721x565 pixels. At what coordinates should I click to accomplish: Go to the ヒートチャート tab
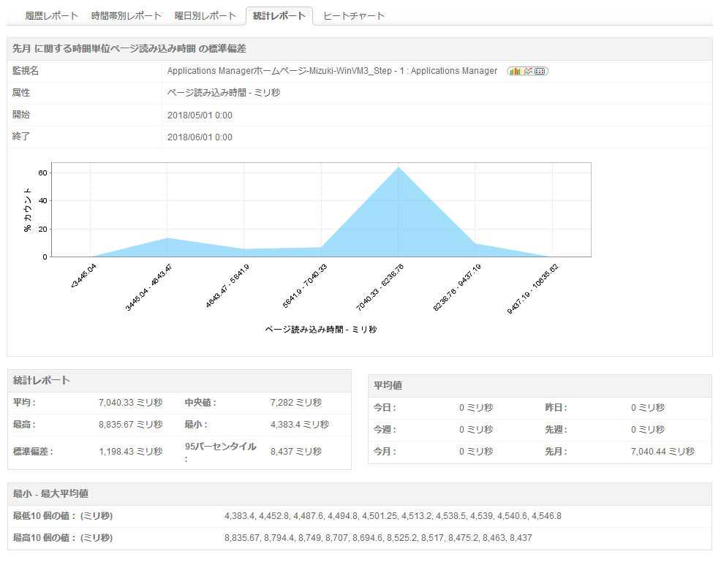(x=354, y=15)
